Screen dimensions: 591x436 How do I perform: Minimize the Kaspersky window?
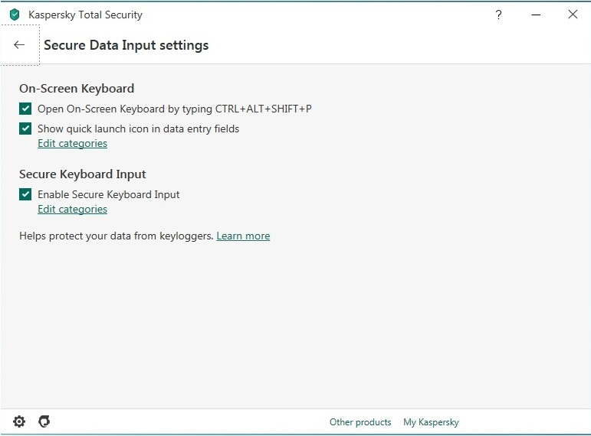pyautogui.click(x=536, y=15)
